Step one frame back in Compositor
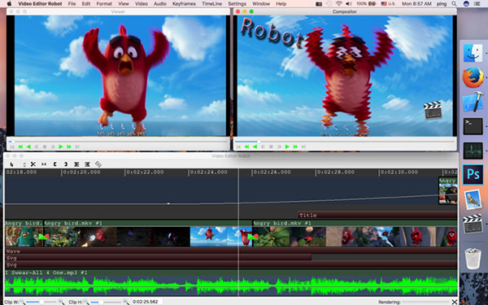 [x=263, y=146]
